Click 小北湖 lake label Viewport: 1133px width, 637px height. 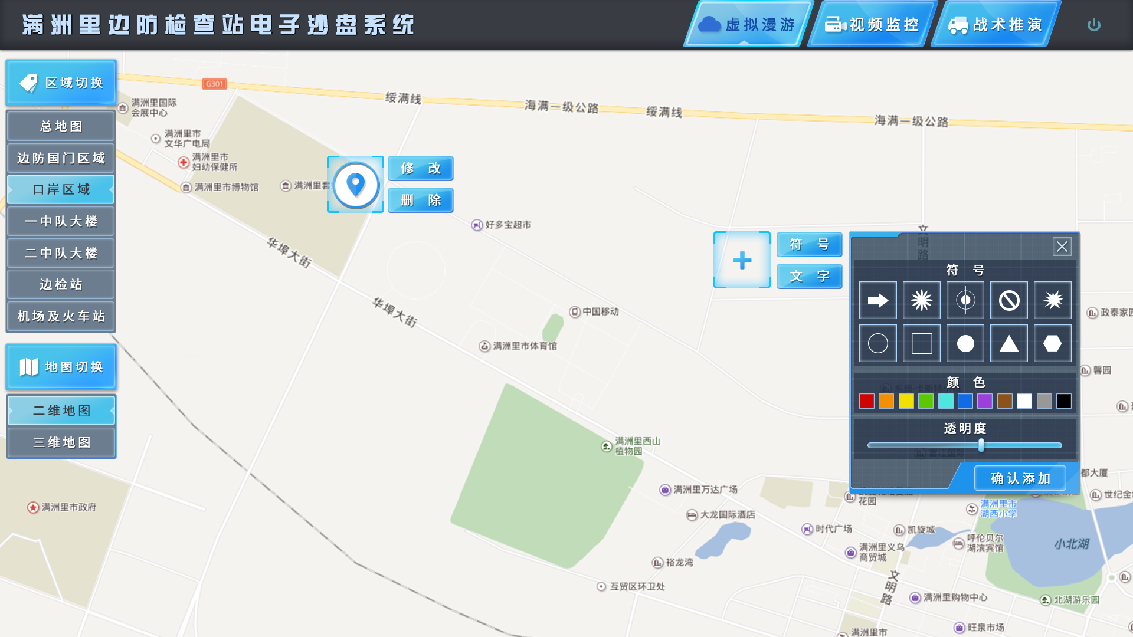1071,544
